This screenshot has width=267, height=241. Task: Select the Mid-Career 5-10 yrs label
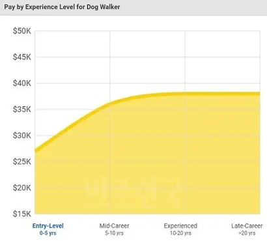115,229
